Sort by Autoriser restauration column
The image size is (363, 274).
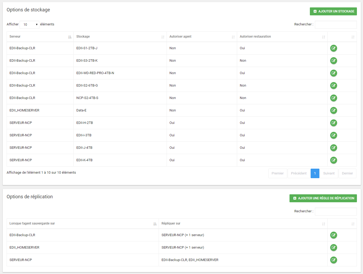pos(282,37)
